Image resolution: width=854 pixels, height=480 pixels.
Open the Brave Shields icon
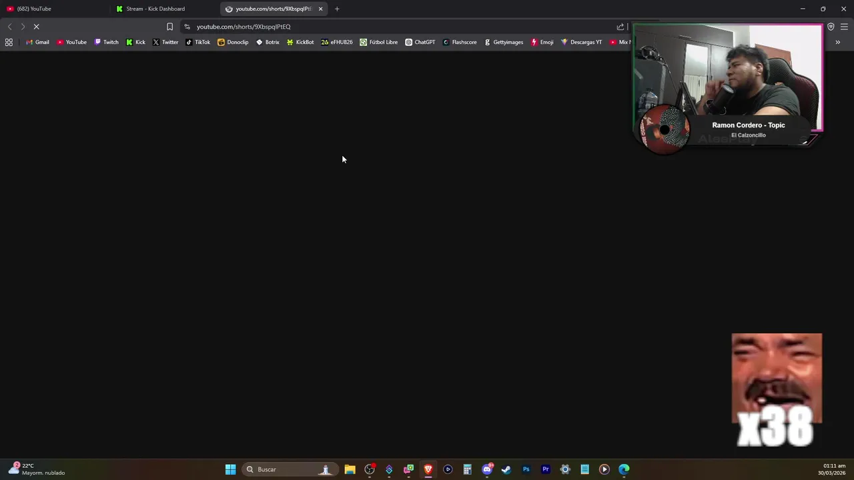point(831,27)
